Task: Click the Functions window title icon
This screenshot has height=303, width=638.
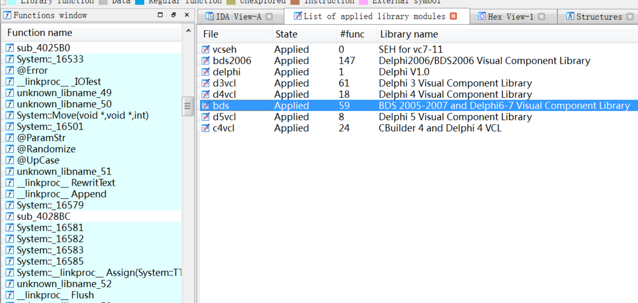Action: point(7,15)
